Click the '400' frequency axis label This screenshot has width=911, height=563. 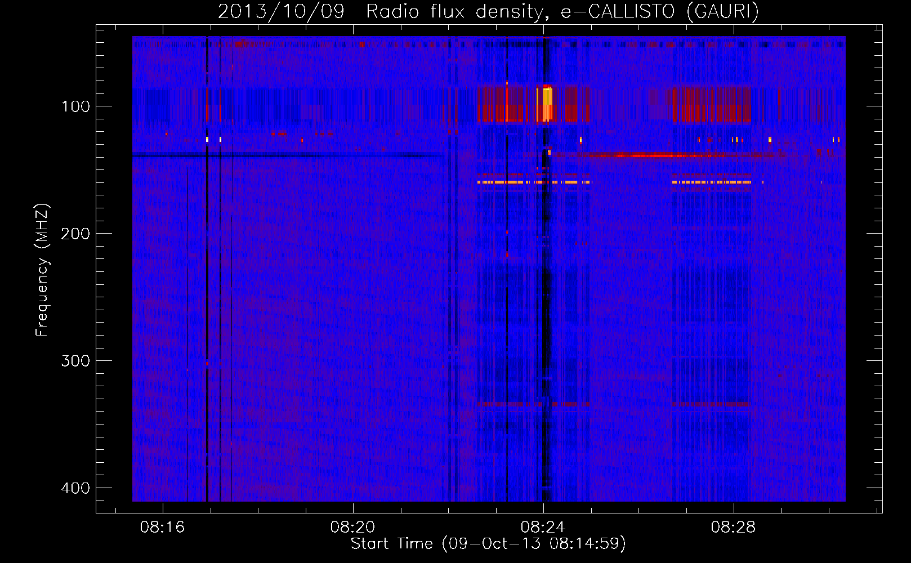click(76, 488)
